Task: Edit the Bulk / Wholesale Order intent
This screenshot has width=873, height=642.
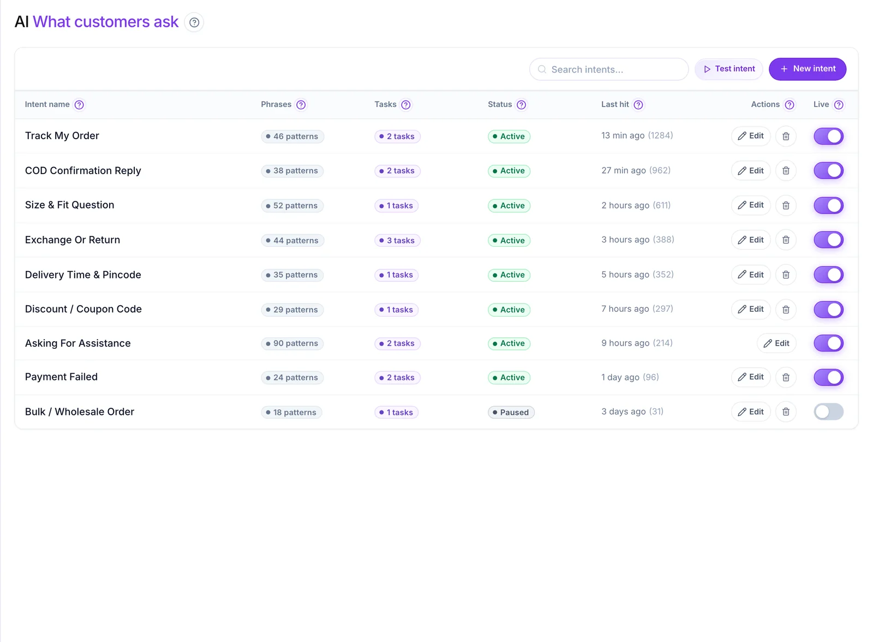Action: (751, 412)
